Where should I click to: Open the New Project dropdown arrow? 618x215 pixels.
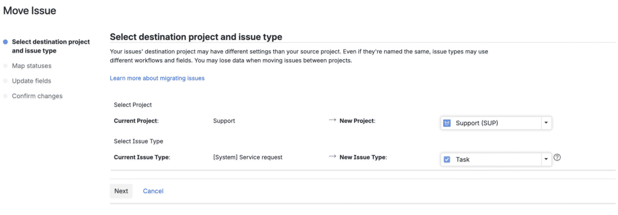pyautogui.click(x=546, y=123)
